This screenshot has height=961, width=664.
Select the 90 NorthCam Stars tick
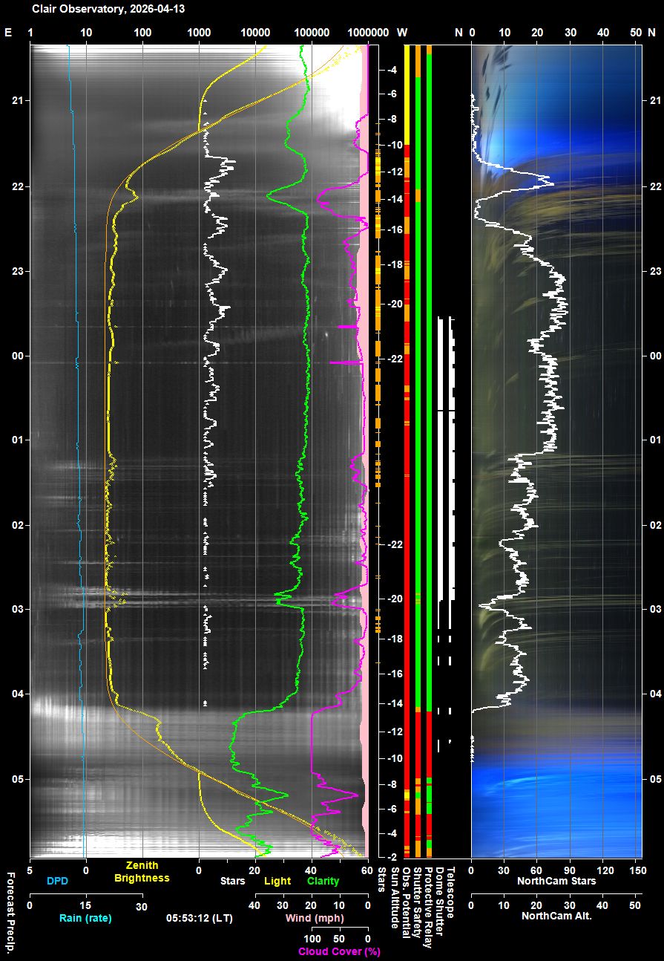click(x=571, y=870)
